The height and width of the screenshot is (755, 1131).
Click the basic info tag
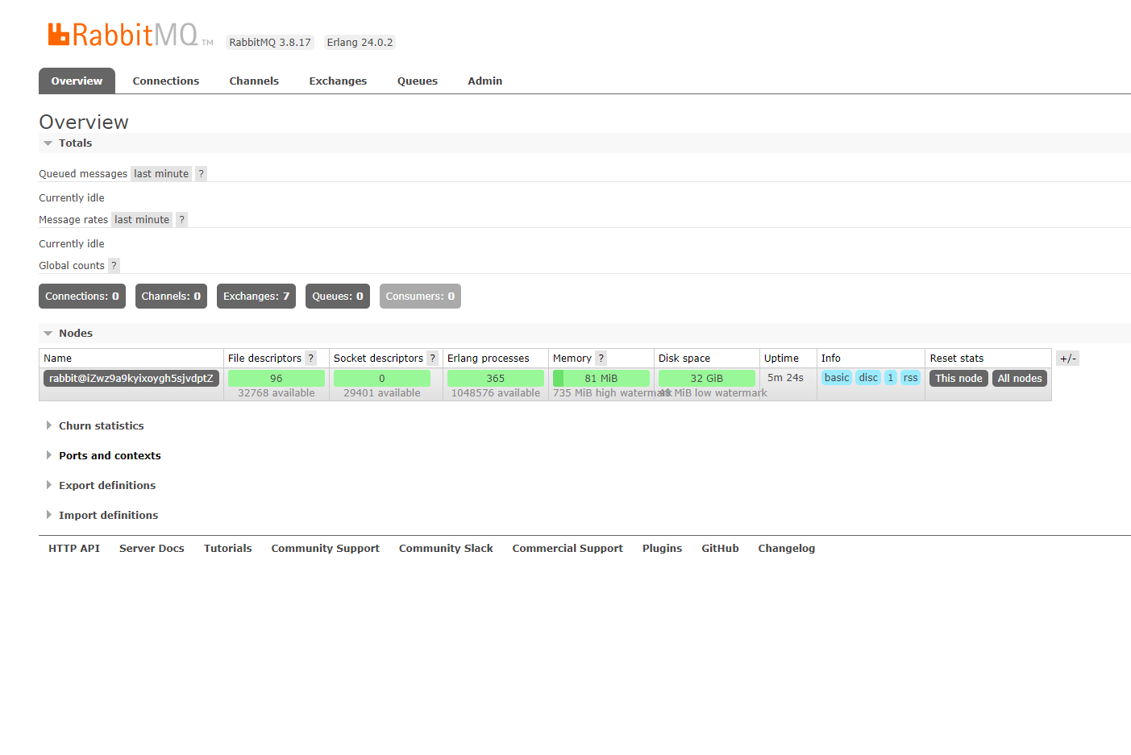pos(837,378)
